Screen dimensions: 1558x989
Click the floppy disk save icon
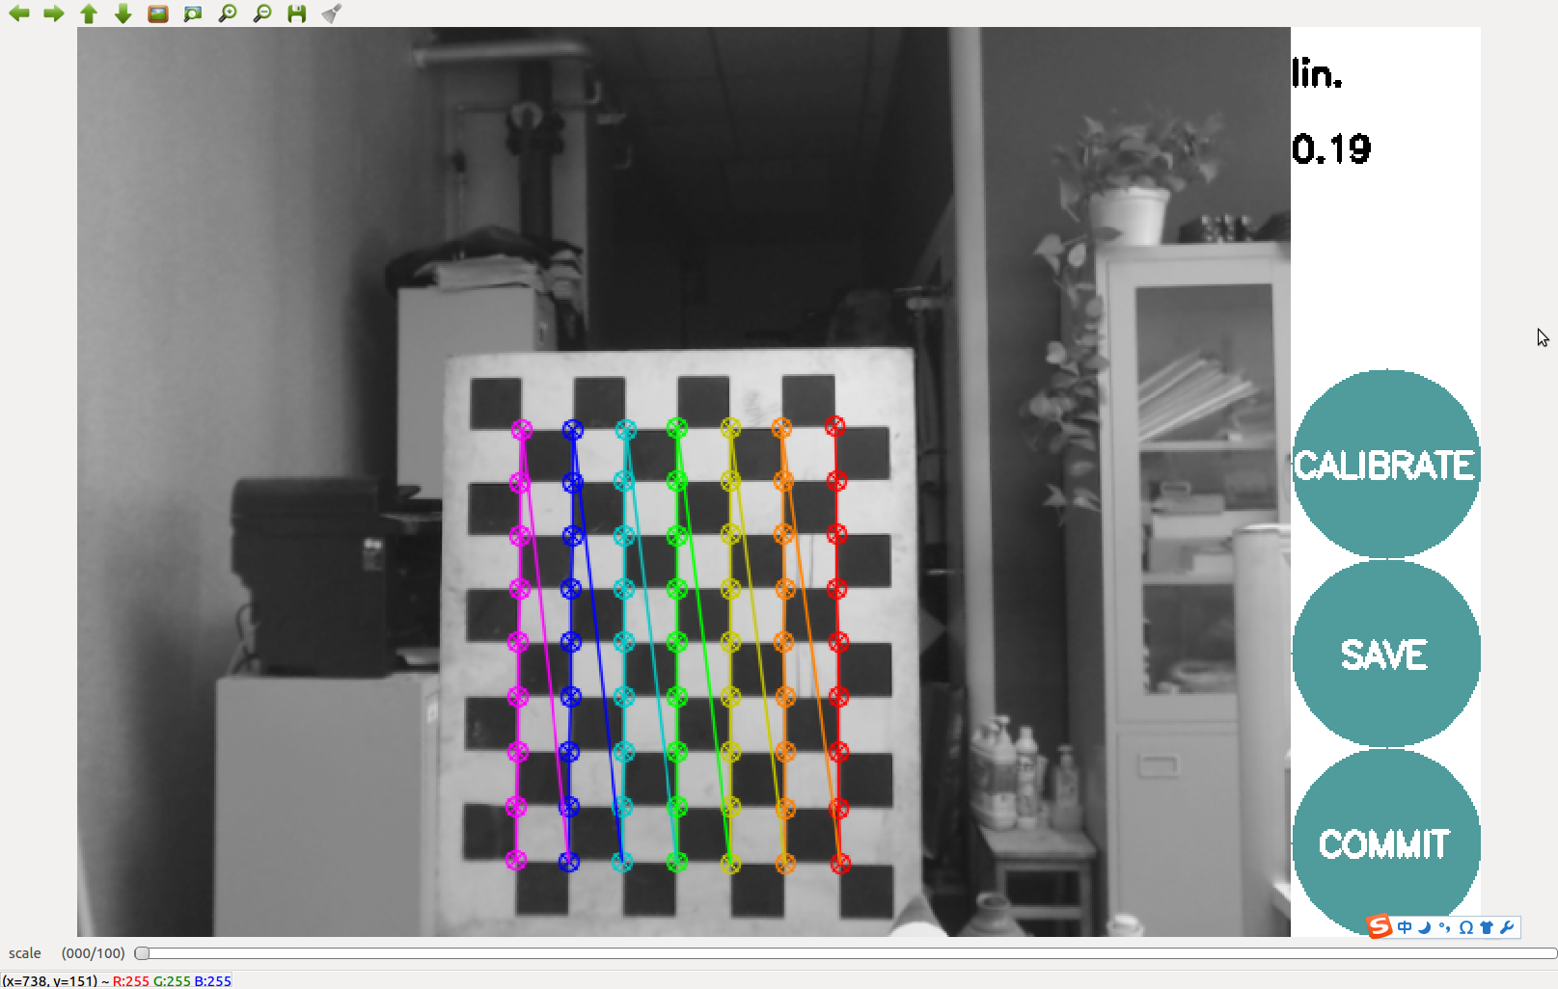[297, 13]
